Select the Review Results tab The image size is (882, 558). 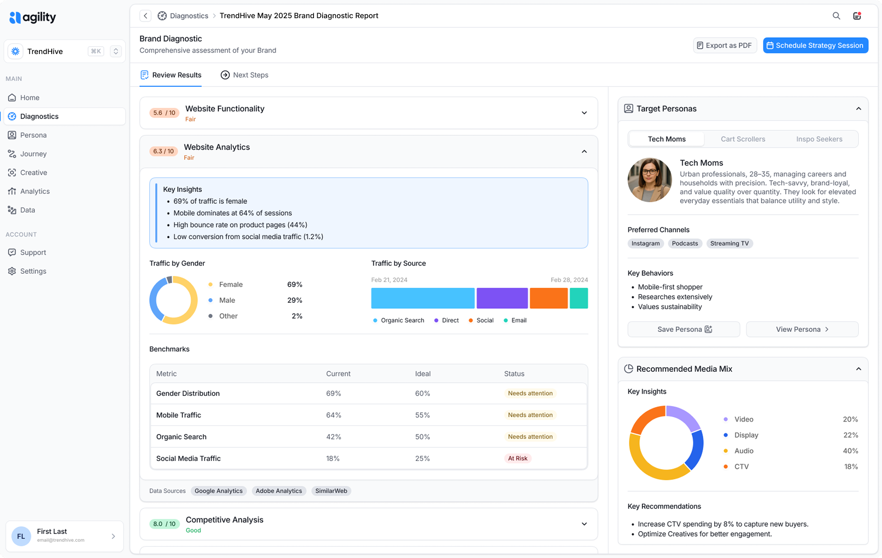click(x=171, y=75)
